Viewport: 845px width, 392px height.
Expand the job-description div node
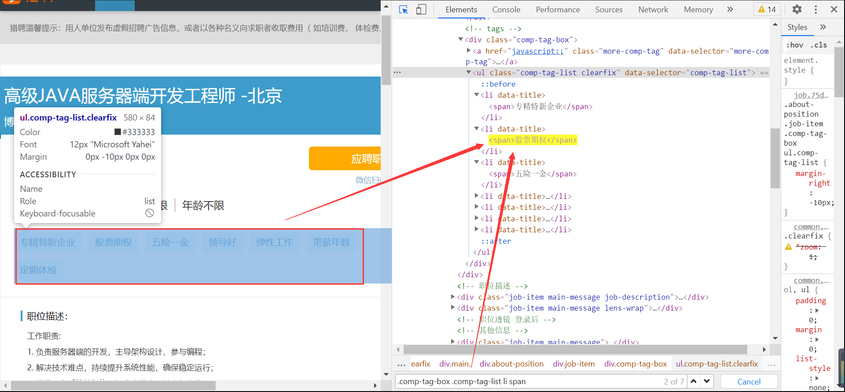(453, 297)
